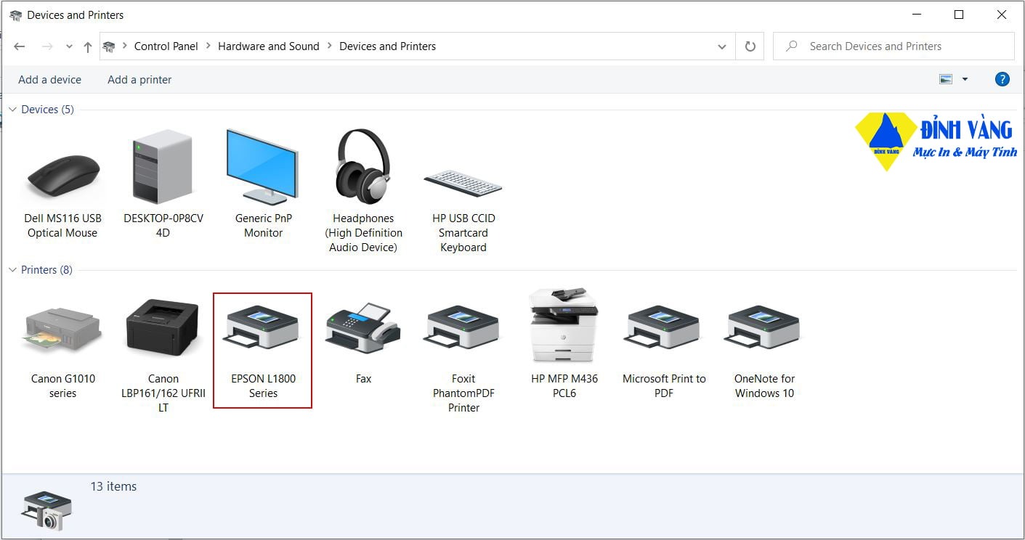Screen dimensions: 1025x540
Task: Click the Devices and Printers breadcrumb
Action: 388,46
